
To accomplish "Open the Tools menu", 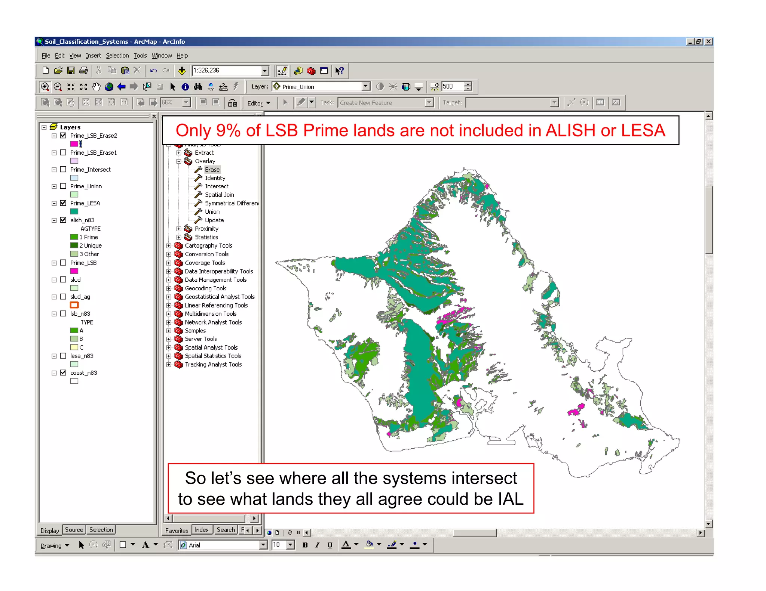I will pyautogui.click(x=140, y=55).
